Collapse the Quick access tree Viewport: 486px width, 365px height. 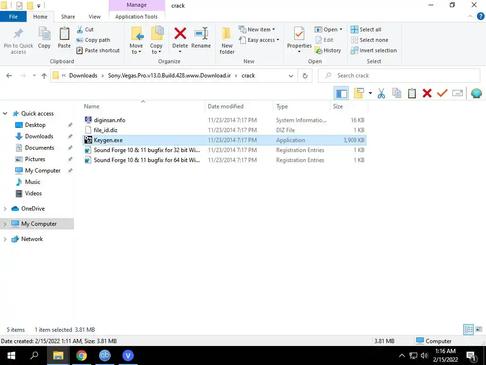pyautogui.click(x=5, y=114)
